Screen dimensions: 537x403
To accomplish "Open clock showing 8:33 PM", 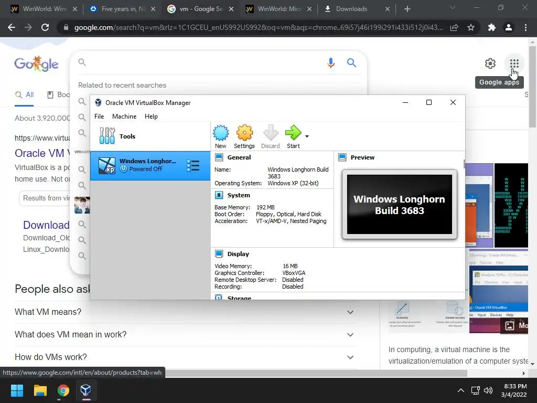I will click(514, 390).
